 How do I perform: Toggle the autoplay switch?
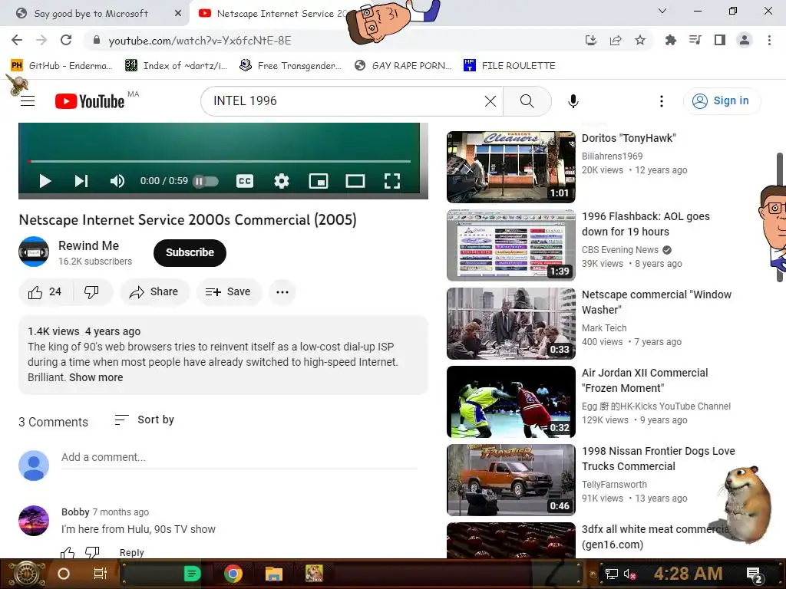tap(206, 181)
